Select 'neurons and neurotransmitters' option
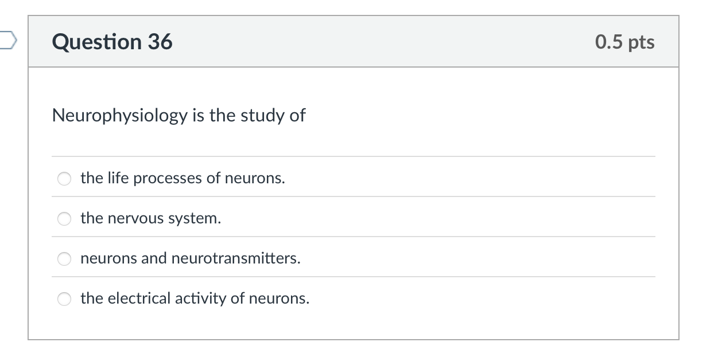This screenshot has height=354, width=722. pos(64,258)
